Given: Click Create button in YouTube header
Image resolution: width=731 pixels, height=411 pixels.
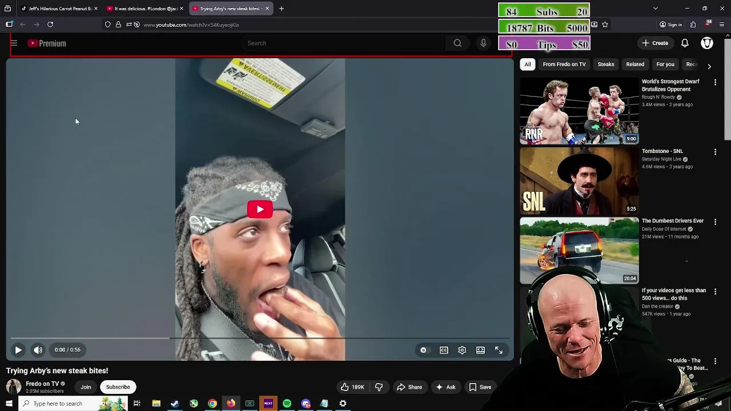Looking at the screenshot, I should (654, 43).
